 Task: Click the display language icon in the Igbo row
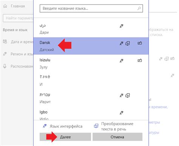pos(122,113)
